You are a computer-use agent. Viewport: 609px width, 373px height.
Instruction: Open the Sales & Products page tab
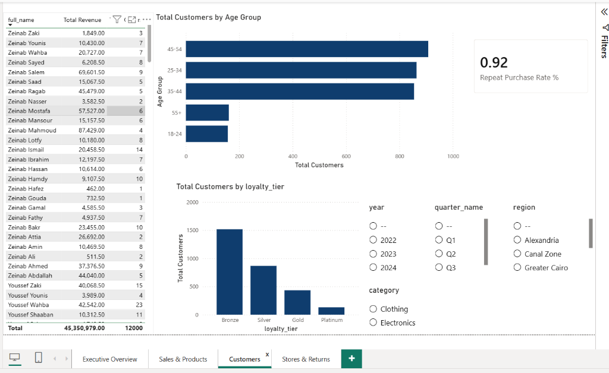tap(183, 359)
